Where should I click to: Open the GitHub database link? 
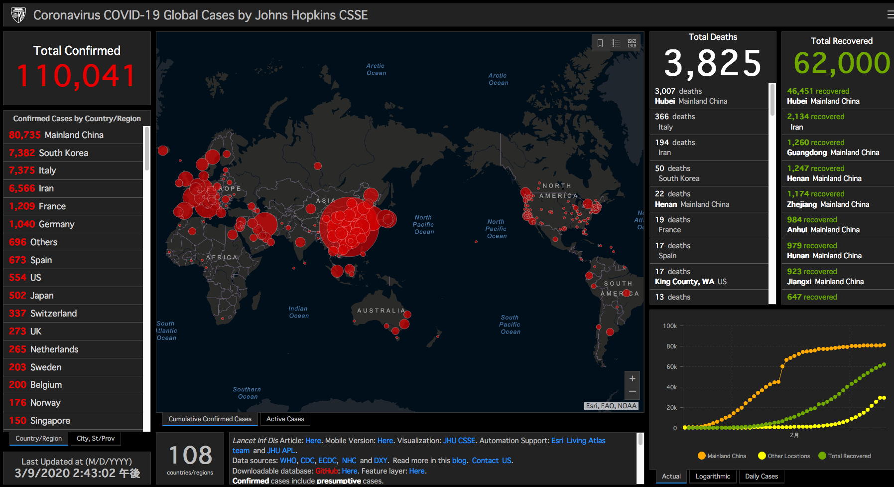pyautogui.click(x=326, y=471)
